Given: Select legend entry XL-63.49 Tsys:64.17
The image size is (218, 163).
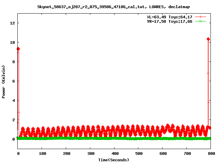Looking at the screenshot, I should (x=170, y=17).
